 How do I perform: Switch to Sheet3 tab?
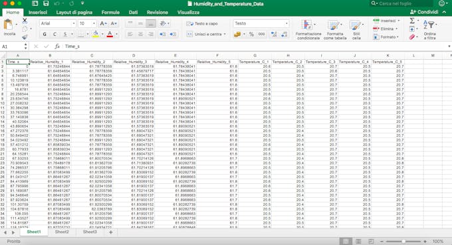pyautogui.click(x=90, y=232)
